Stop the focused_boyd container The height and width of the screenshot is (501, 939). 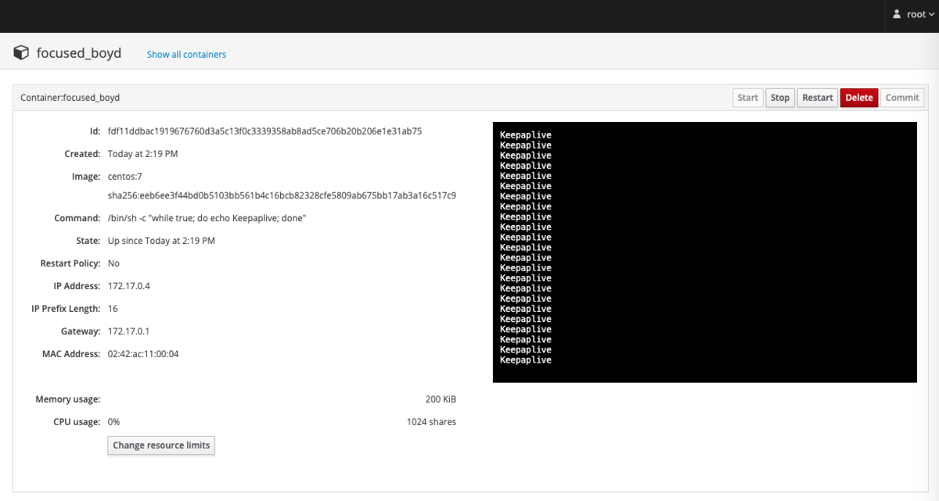pyautogui.click(x=779, y=97)
